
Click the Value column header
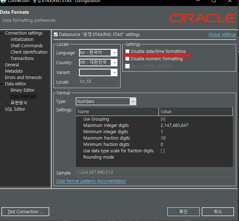pos(195,112)
